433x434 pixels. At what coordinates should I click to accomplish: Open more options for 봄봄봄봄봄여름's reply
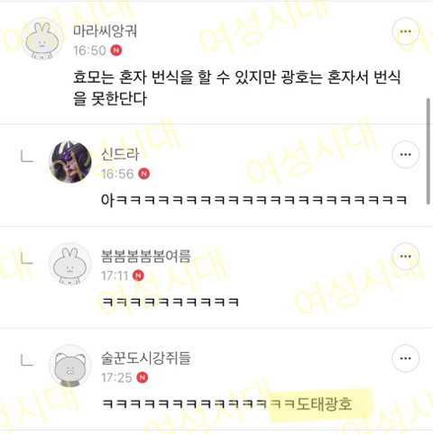point(405,257)
